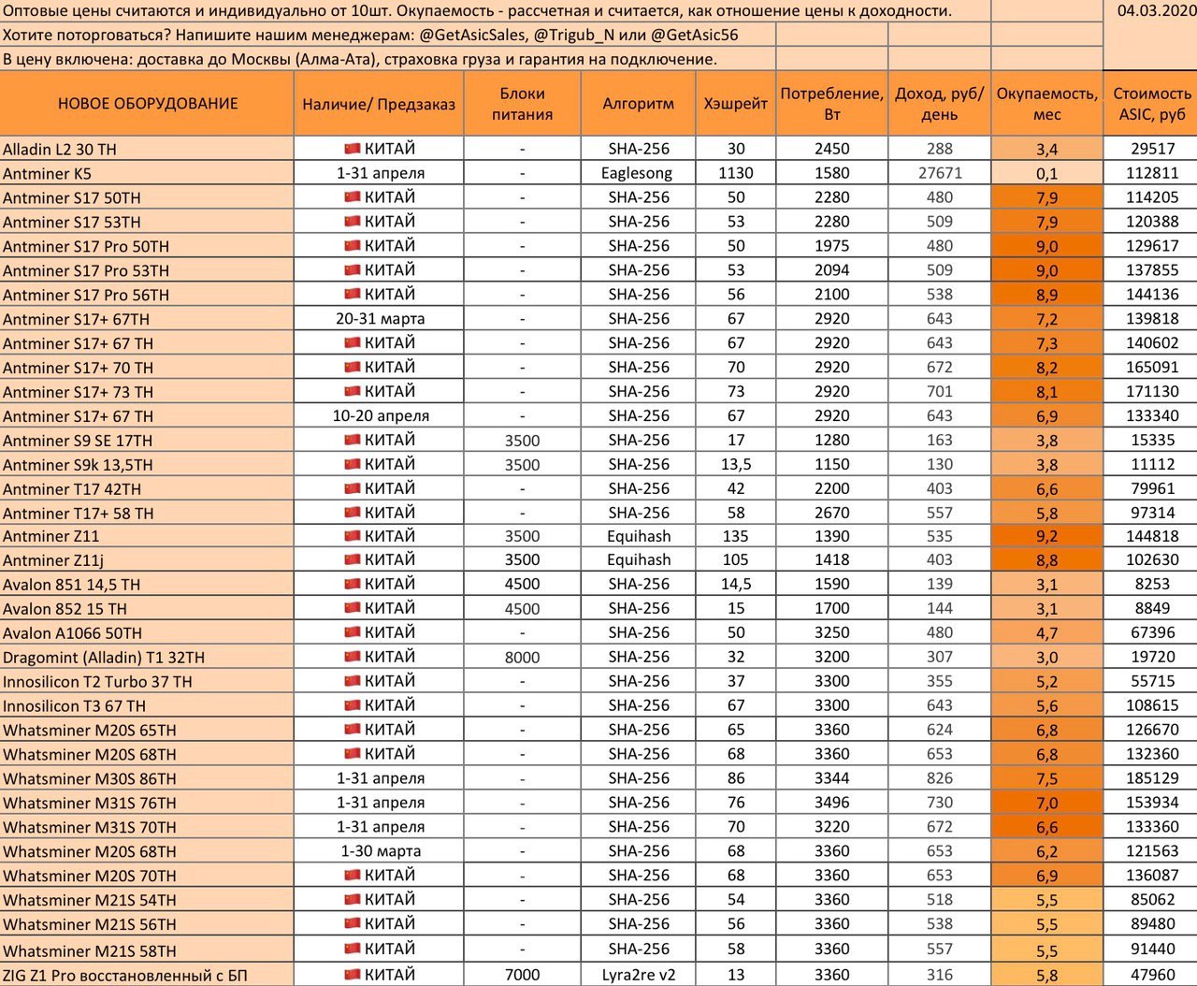Screen dimensions: 1197x986
Task: Select the price cell 47960
Action: click(1151, 975)
